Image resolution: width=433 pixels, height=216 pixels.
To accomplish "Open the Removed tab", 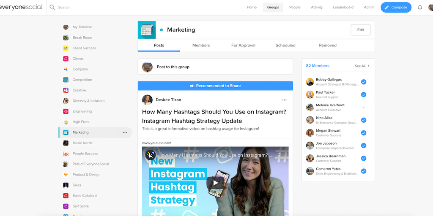I will (x=328, y=45).
